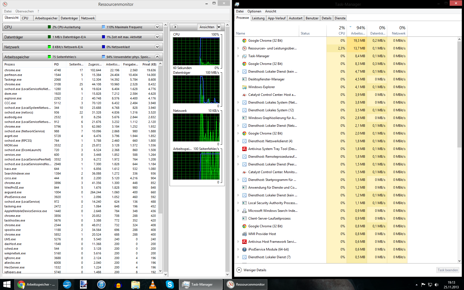464x290 pixels.
Task: Select the perfmon.exe row in Ressourcenmonitor
Action: pyautogui.click(x=80, y=75)
